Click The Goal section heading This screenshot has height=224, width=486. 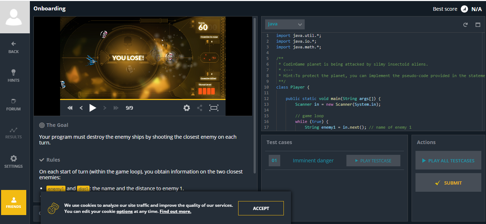click(x=54, y=125)
